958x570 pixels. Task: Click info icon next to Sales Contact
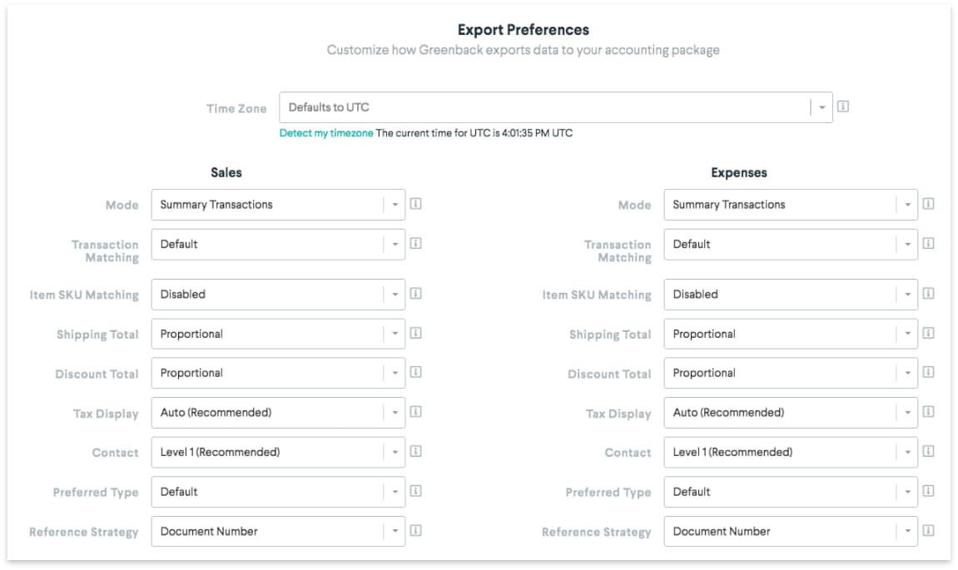pos(416,452)
